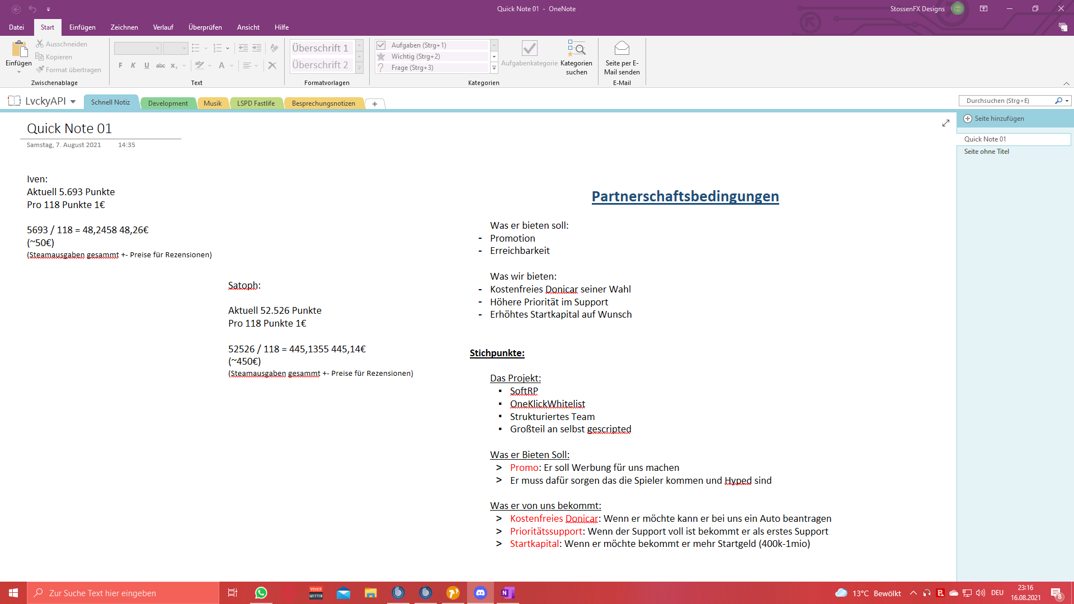Expand the Kategorien gallery list
This screenshot has width=1074, height=604.
pyautogui.click(x=494, y=68)
